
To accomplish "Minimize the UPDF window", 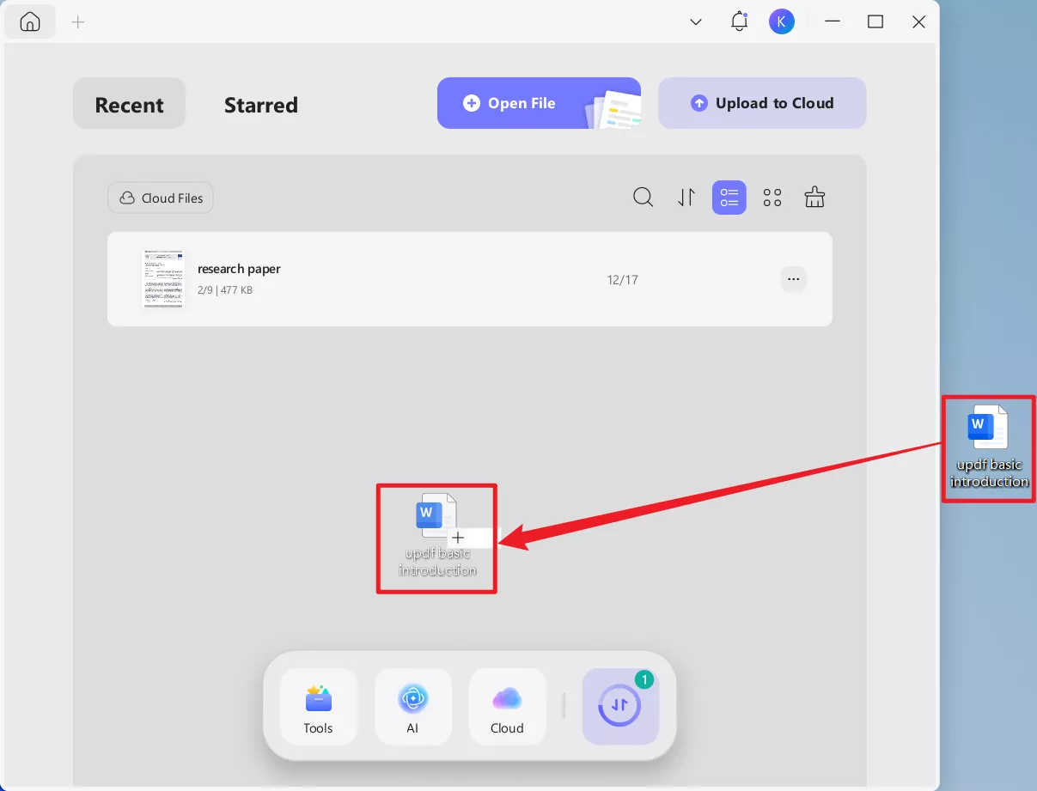I will (832, 22).
